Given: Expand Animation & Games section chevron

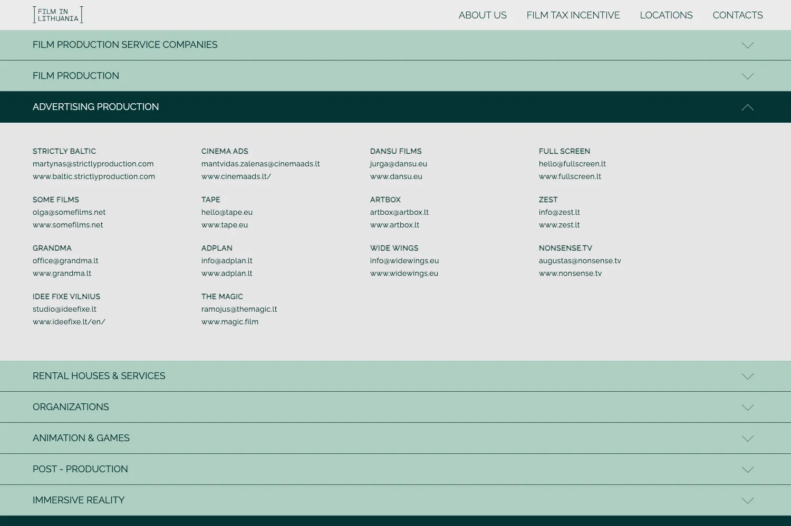Looking at the screenshot, I should pos(747,439).
